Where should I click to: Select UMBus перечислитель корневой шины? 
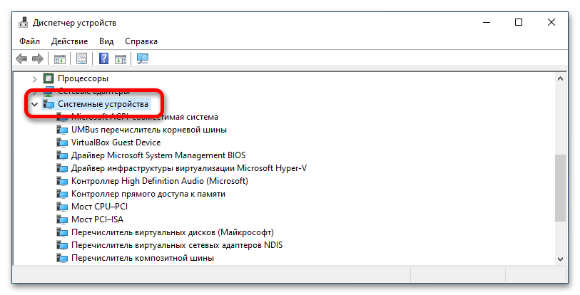(x=148, y=130)
